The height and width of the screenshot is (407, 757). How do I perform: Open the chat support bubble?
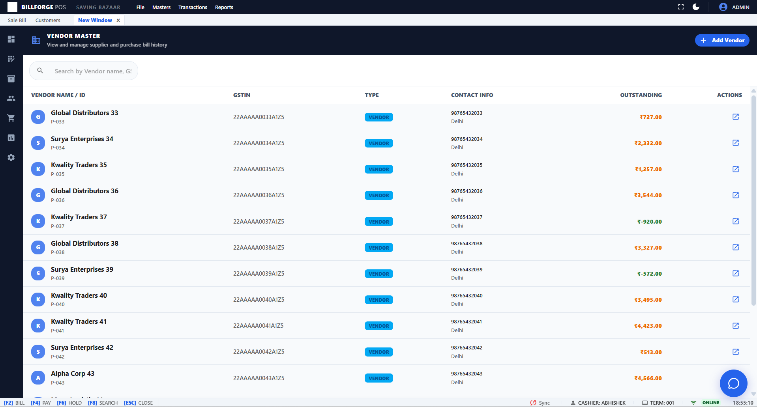733,383
